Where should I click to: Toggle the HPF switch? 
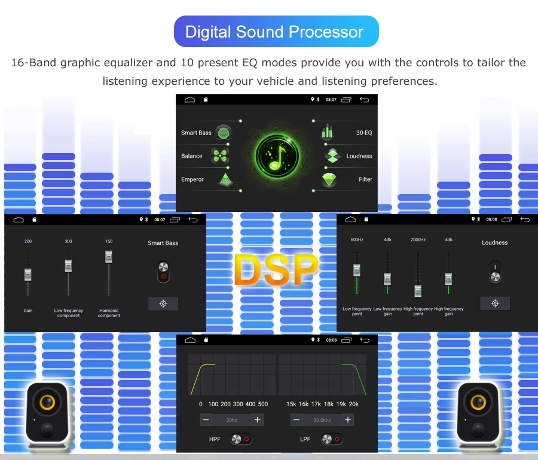click(x=242, y=439)
